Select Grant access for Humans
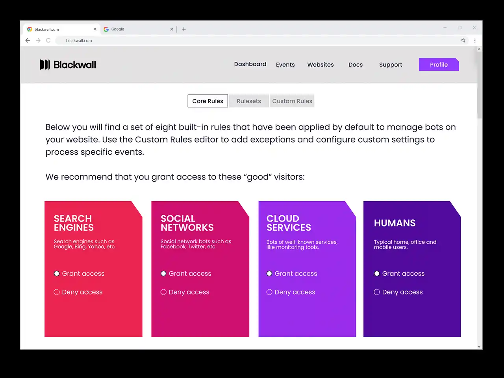The image size is (504, 378). (377, 274)
